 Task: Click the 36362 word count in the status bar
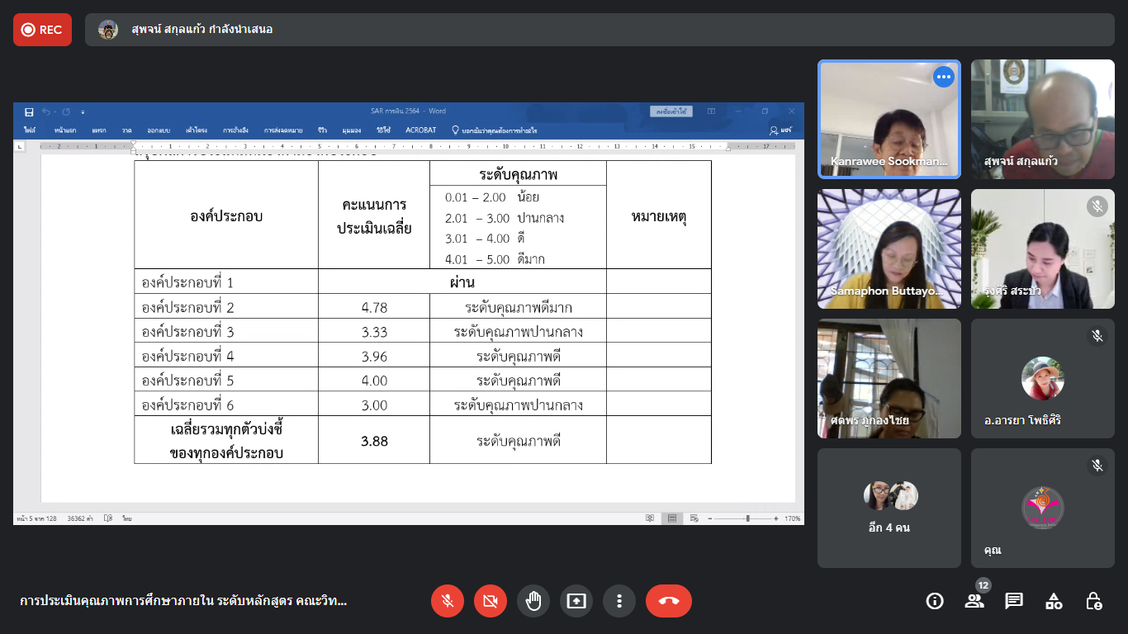click(x=79, y=518)
